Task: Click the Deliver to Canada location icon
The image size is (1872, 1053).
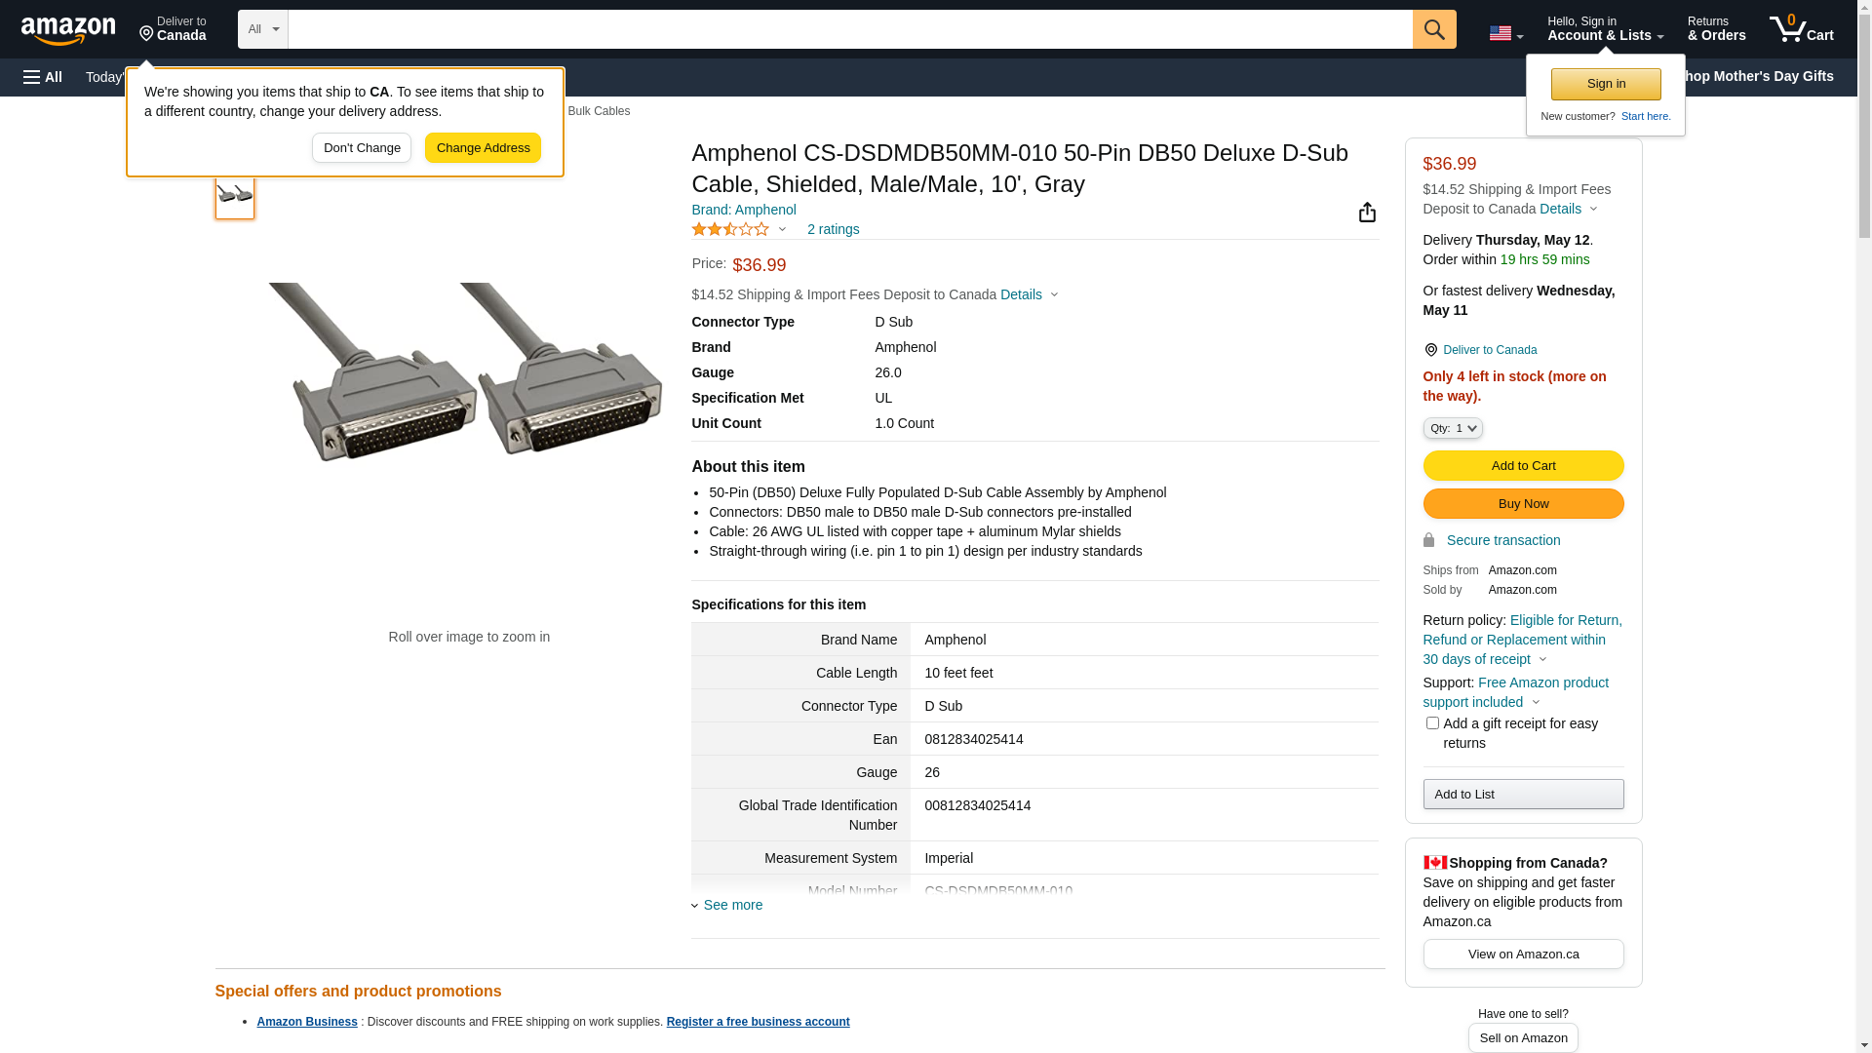Action: [1430, 350]
